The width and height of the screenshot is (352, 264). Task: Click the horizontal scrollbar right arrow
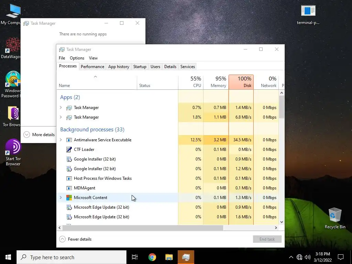(x=276, y=228)
